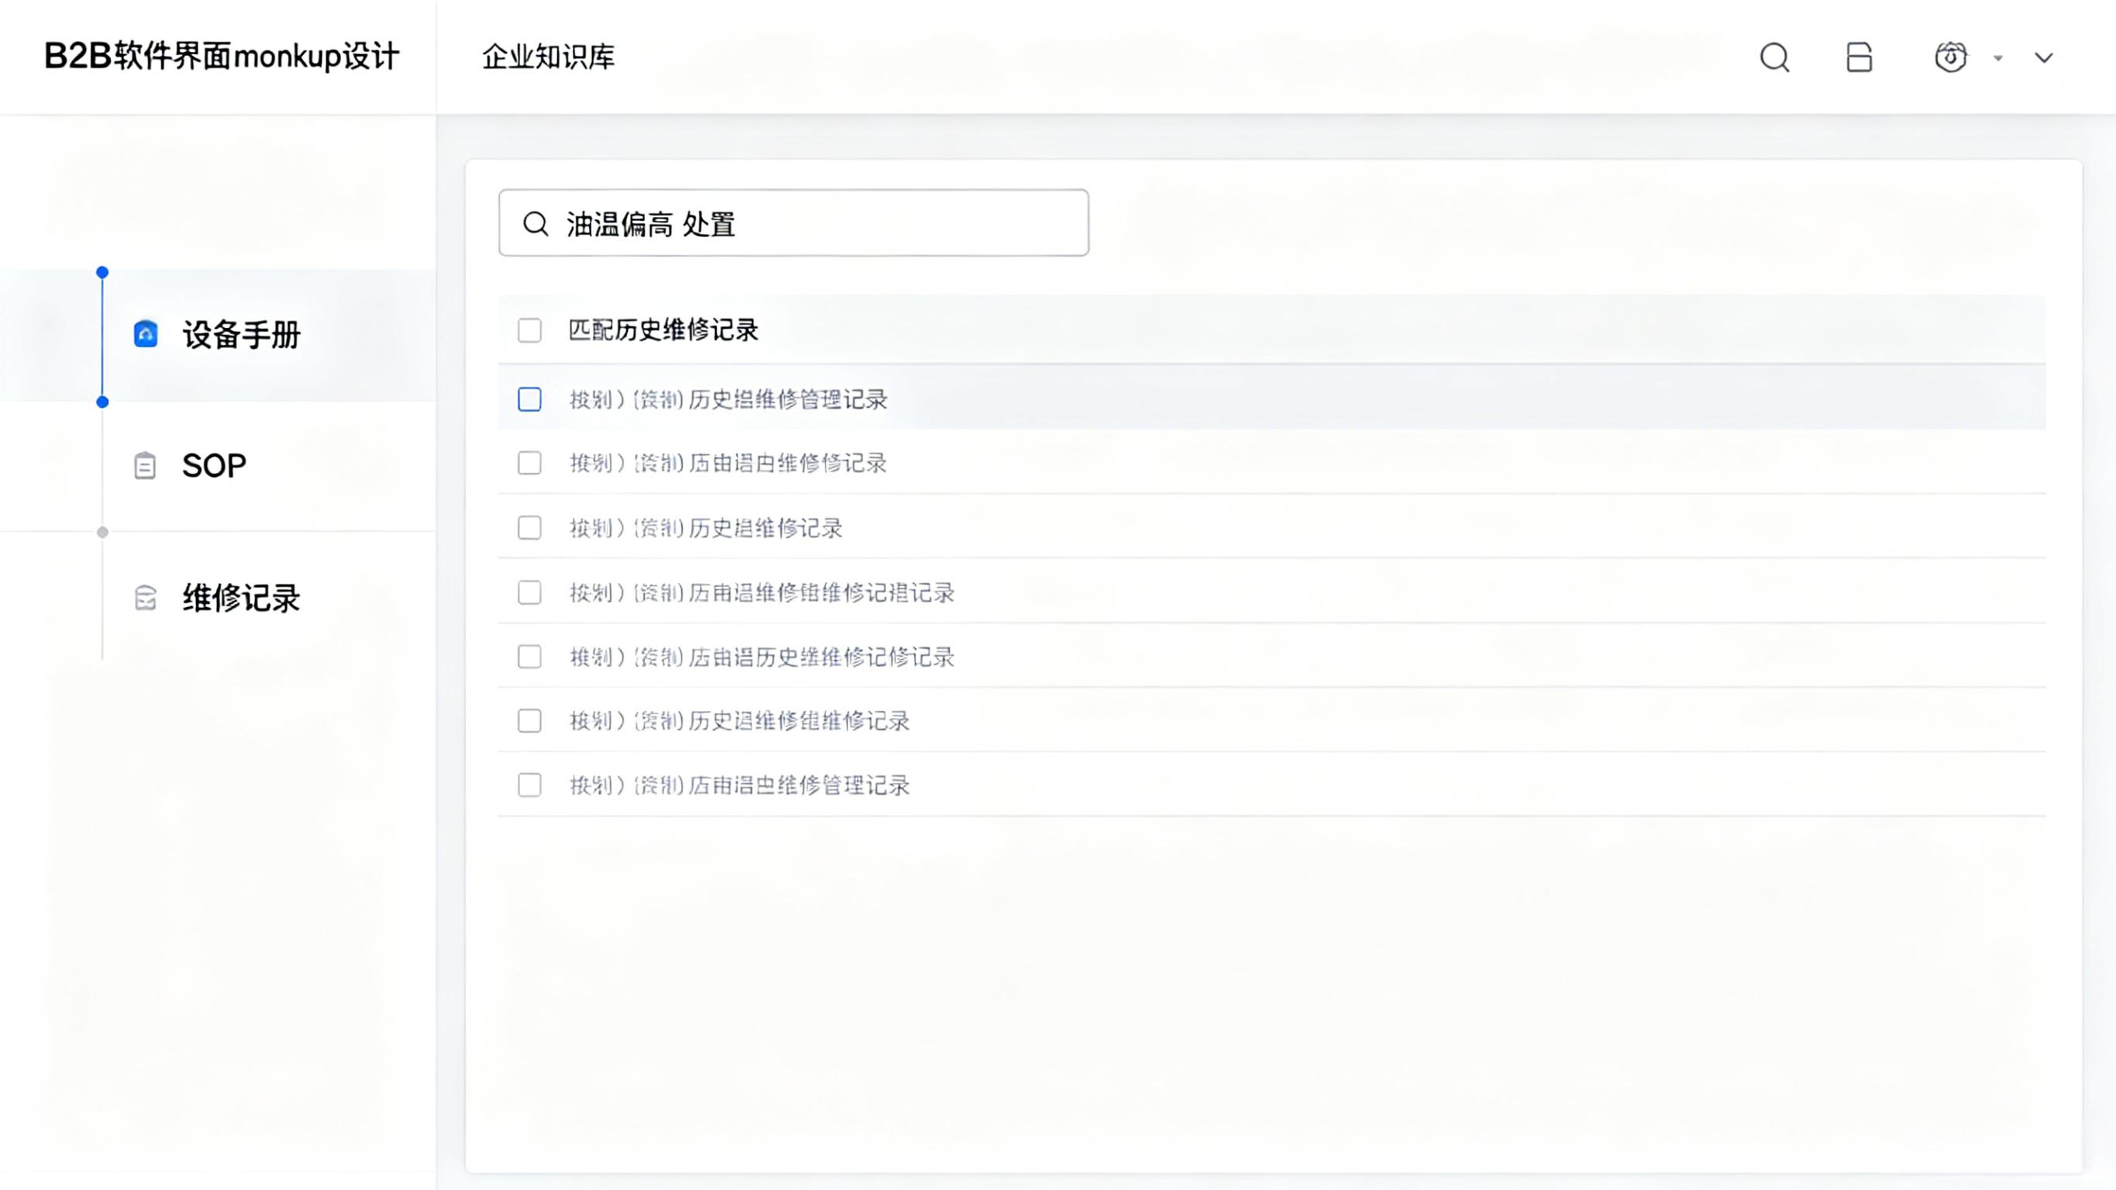Tick the second result row's checkbox

530,463
